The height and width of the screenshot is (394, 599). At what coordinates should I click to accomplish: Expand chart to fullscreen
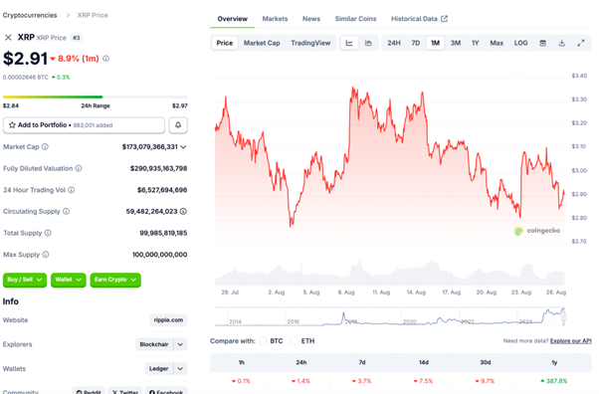[x=581, y=43]
